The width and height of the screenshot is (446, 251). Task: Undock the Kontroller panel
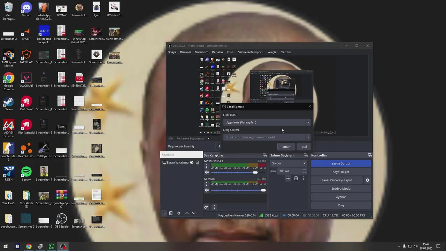[370, 155]
